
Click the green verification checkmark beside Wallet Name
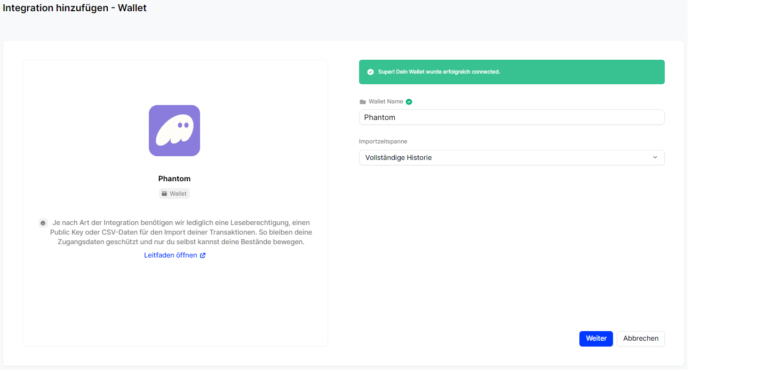(409, 101)
